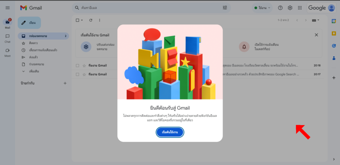Select checkbox for 20:18 email
This screenshot has height=165, width=340.
77,65
